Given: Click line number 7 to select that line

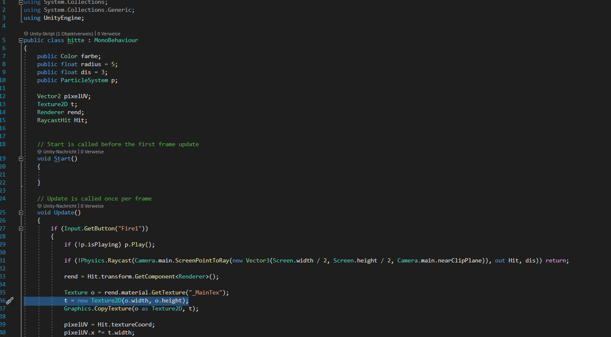Looking at the screenshot, I should coord(4,56).
